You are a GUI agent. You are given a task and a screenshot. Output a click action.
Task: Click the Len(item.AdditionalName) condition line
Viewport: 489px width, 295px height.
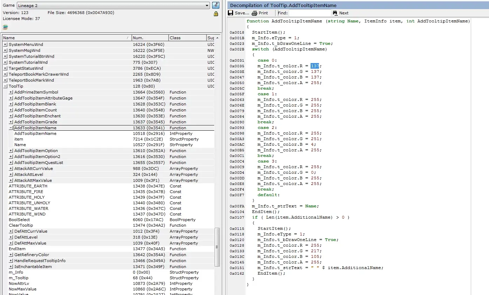point(301,217)
